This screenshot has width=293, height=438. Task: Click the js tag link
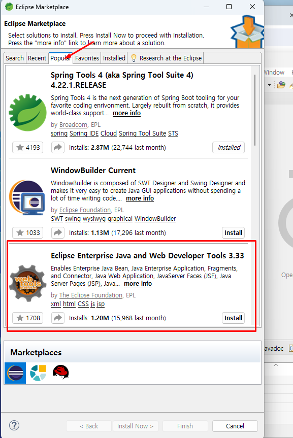click(x=93, y=304)
